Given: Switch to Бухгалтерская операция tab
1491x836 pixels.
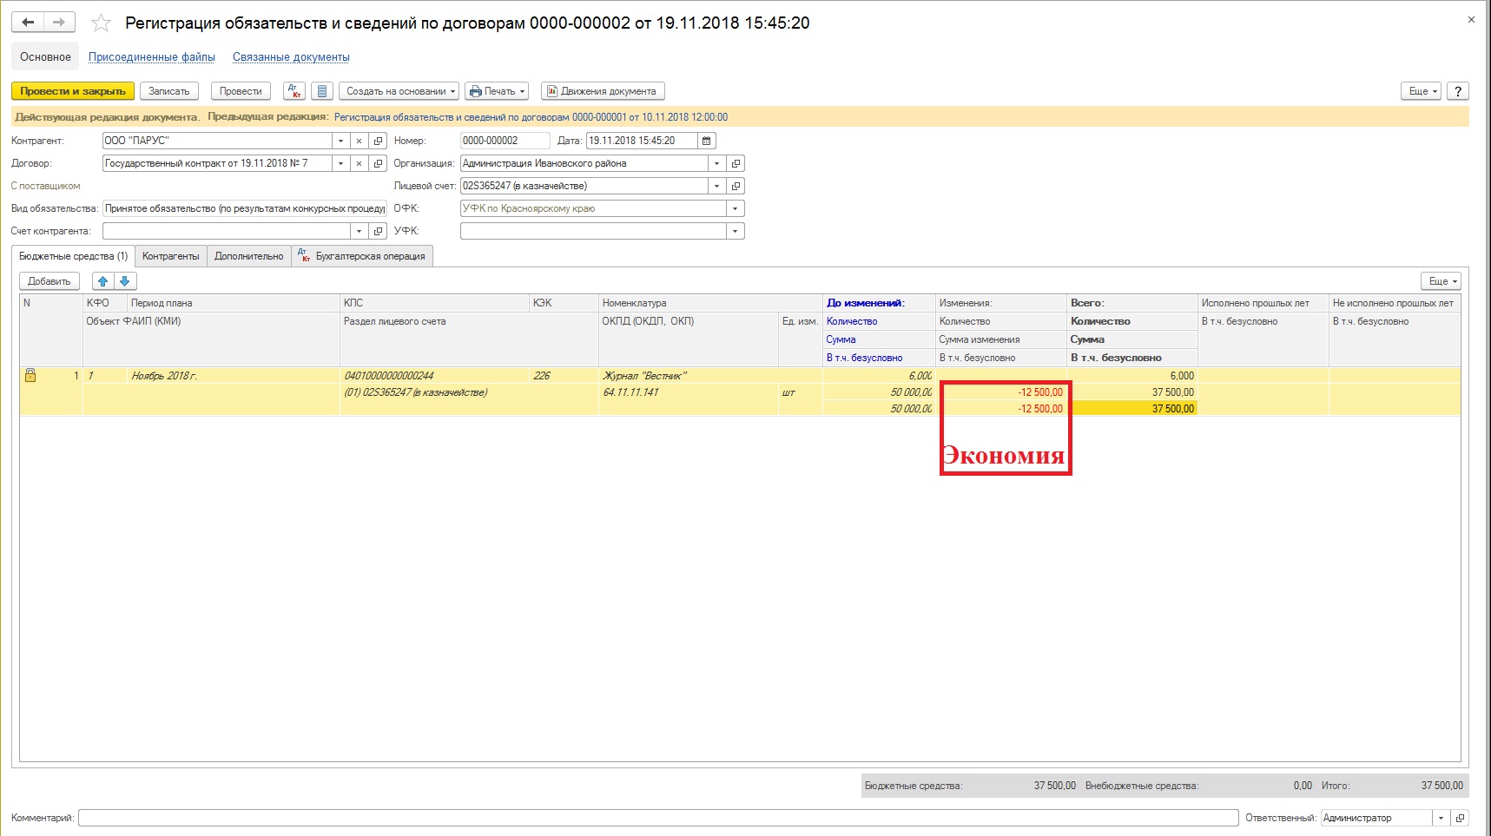Looking at the screenshot, I should coord(362,256).
